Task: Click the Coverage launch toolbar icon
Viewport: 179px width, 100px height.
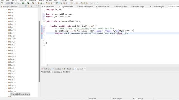Action: [x=28, y=3]
